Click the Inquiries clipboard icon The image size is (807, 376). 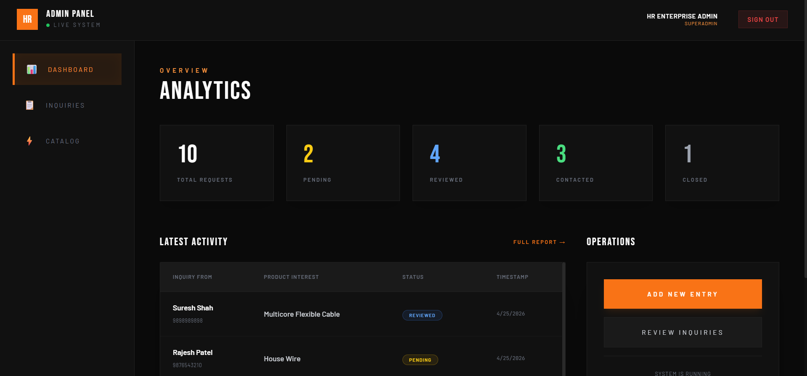[x=29, y=105]
